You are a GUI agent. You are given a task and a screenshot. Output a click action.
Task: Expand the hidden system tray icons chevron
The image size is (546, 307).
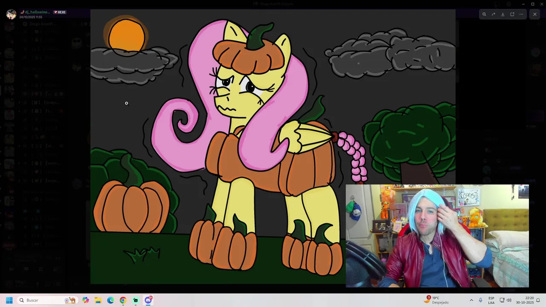(471, 300)
